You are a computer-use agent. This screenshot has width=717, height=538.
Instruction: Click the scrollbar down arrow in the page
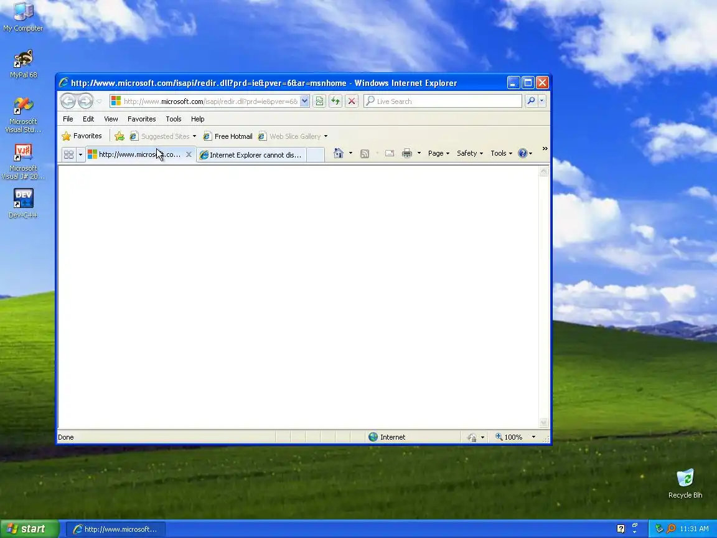[544, 423]
